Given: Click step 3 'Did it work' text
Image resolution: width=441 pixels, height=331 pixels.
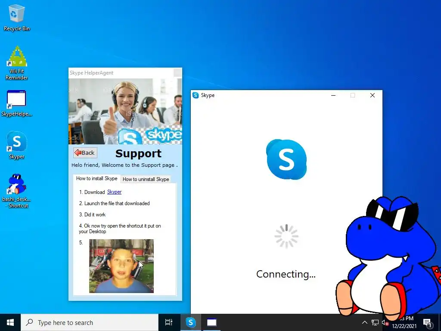Looking at the screenshot, I should pyautogui.click(x=92, y=215).
